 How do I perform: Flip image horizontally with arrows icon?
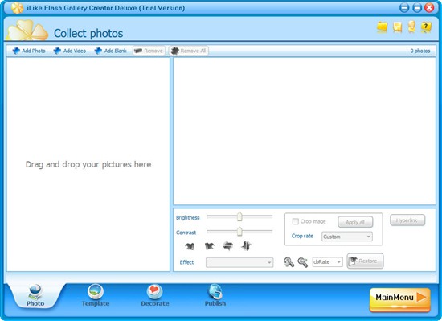pyautogui.click(x=227, y=245)
